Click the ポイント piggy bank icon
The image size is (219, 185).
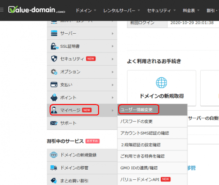(54, 98)
